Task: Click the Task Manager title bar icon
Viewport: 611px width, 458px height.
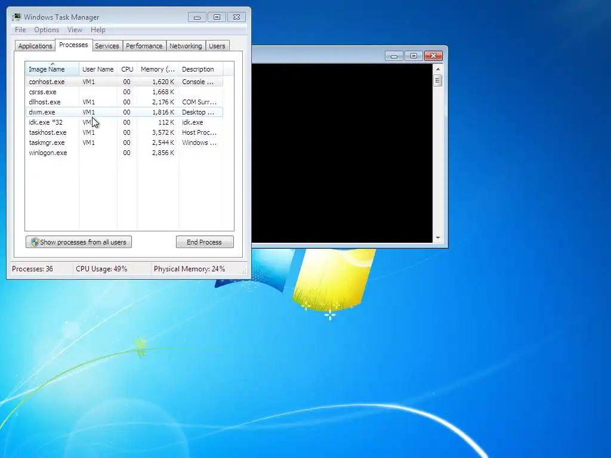Action: [x=16, y=17]
